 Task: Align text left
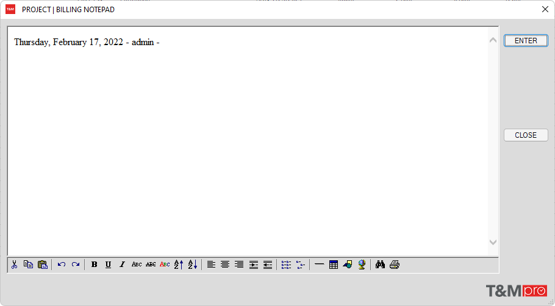click(x=211, y=265)
